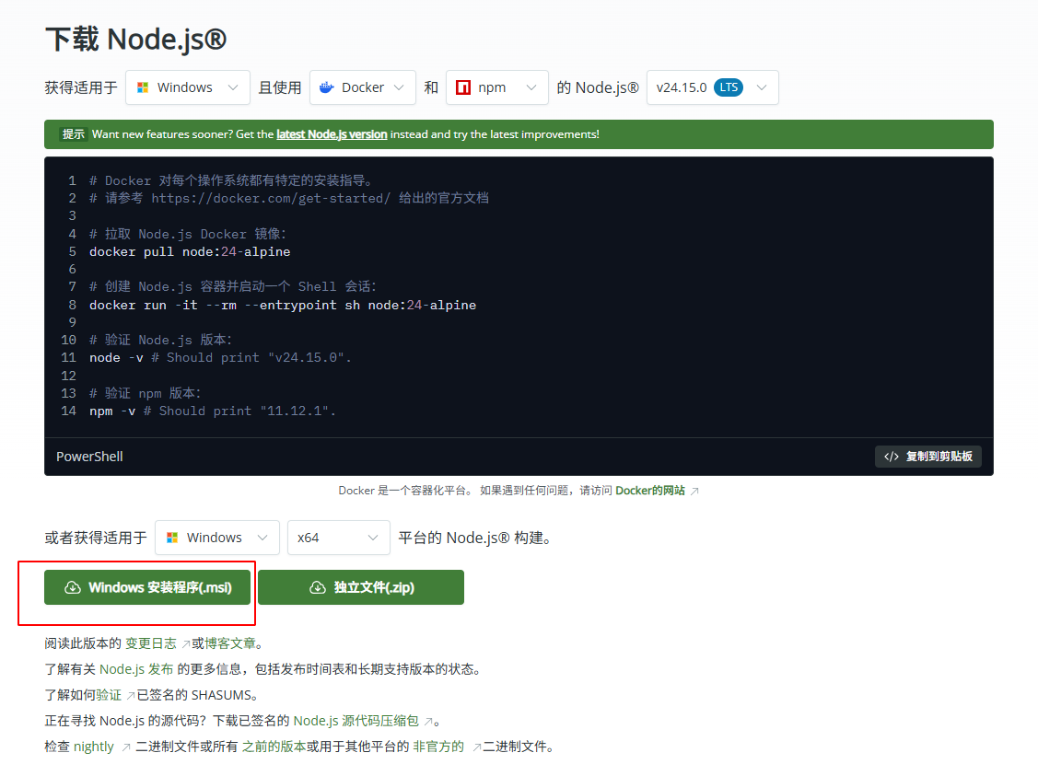Open the 变更日志 changelog link

[x=151, y=643]
